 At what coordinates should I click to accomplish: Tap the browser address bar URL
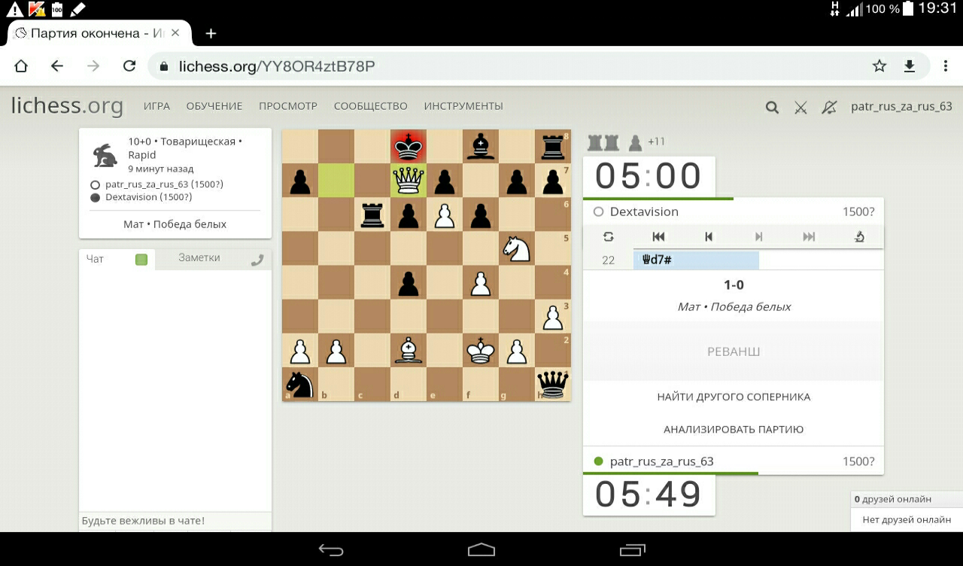click(x=277, y=66)
